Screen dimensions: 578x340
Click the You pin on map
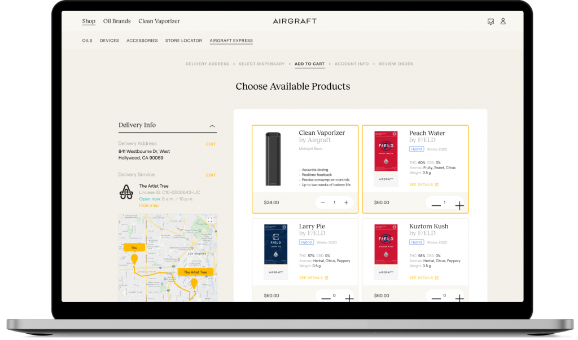point(134,259)
